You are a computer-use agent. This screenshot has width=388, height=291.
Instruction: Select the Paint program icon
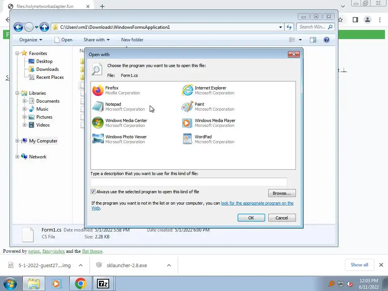coord(187,106)
